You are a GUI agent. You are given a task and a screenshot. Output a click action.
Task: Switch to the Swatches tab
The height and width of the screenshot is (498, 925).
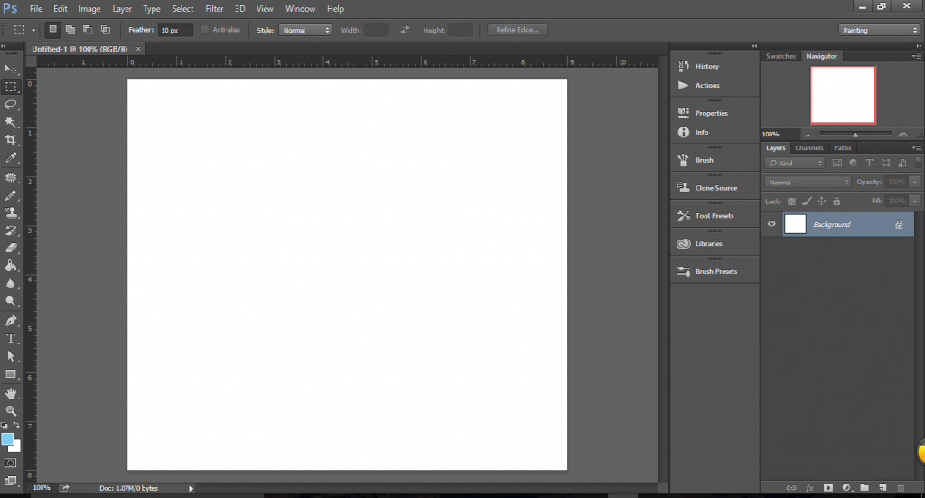[x=780, y=56]
